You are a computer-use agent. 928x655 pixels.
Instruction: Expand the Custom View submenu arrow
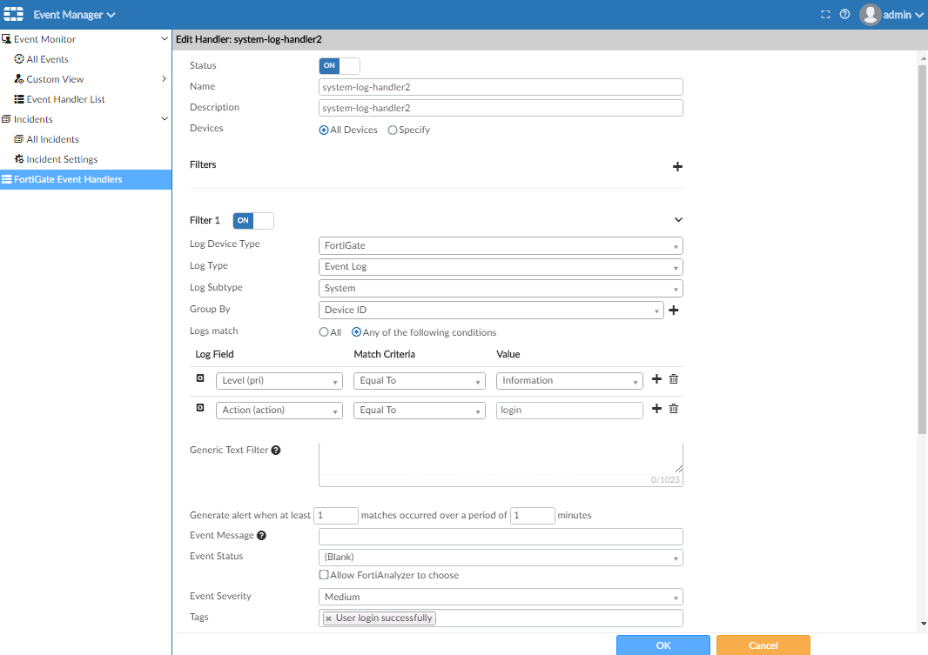(x=164, y=79)
